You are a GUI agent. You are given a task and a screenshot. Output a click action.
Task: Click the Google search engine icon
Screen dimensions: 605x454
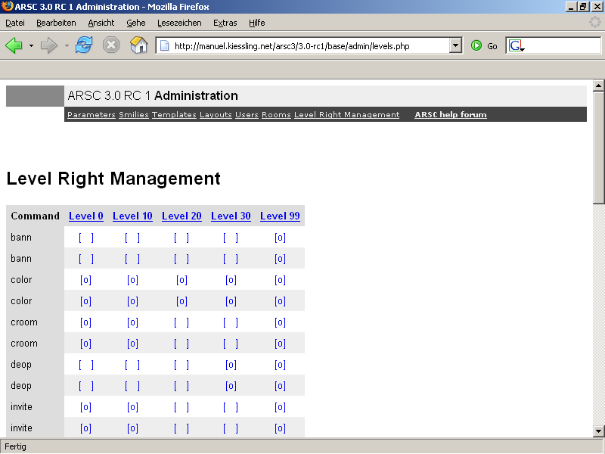click(516, 46)
